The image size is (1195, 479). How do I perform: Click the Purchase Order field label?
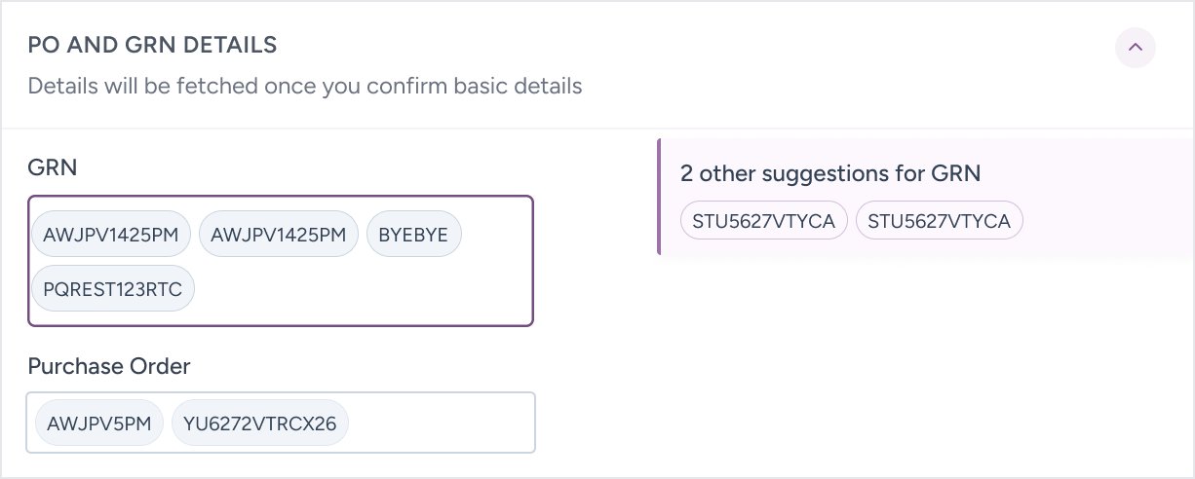click(109, 366)
